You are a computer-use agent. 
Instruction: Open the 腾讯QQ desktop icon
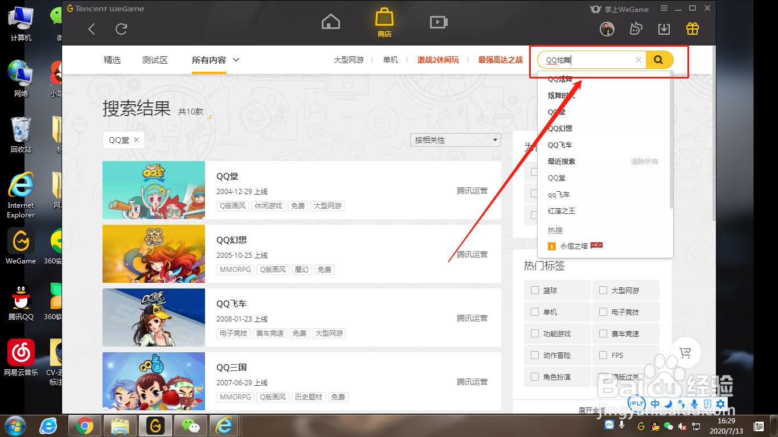tap(21, 302)
